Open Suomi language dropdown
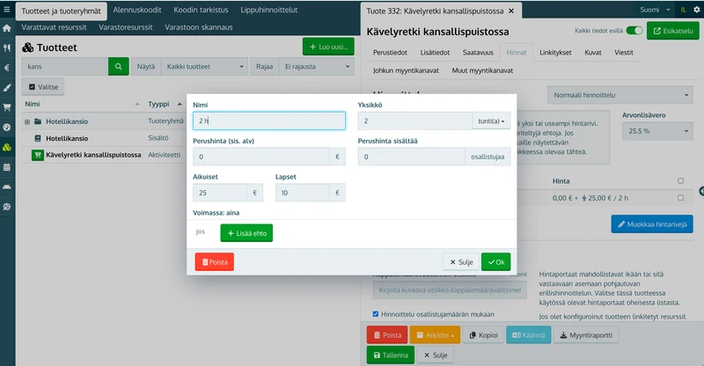Image resolution: width=704 pixels, height=366 pixels. pos(655,10)
